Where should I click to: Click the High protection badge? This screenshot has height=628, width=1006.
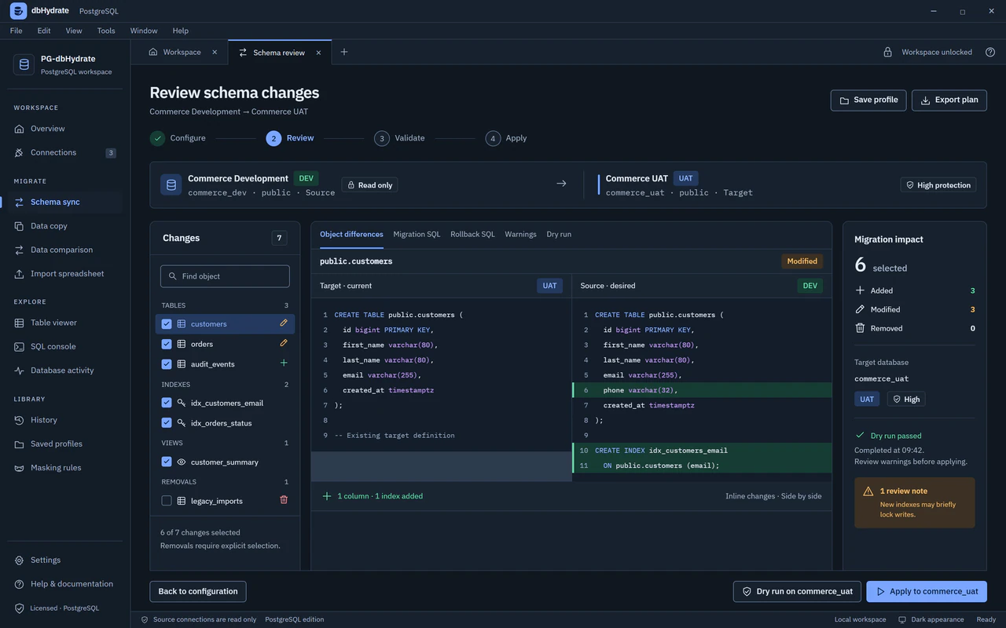click(x=938, y=185)
